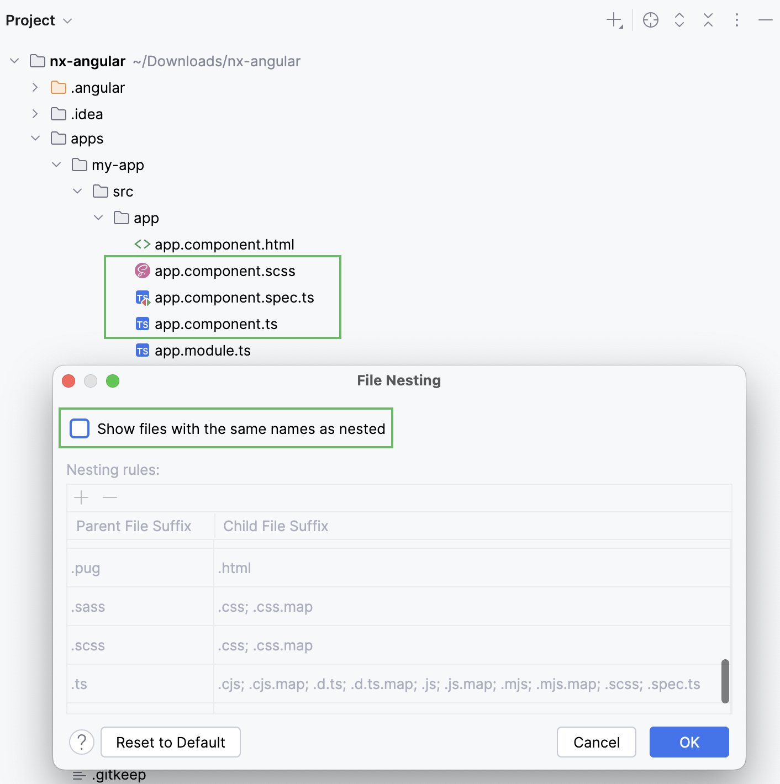The width and height of the screenshot is (780, 784).
Task: Click the Collapse All icon in Project toolbar
Action: [708, 20]
